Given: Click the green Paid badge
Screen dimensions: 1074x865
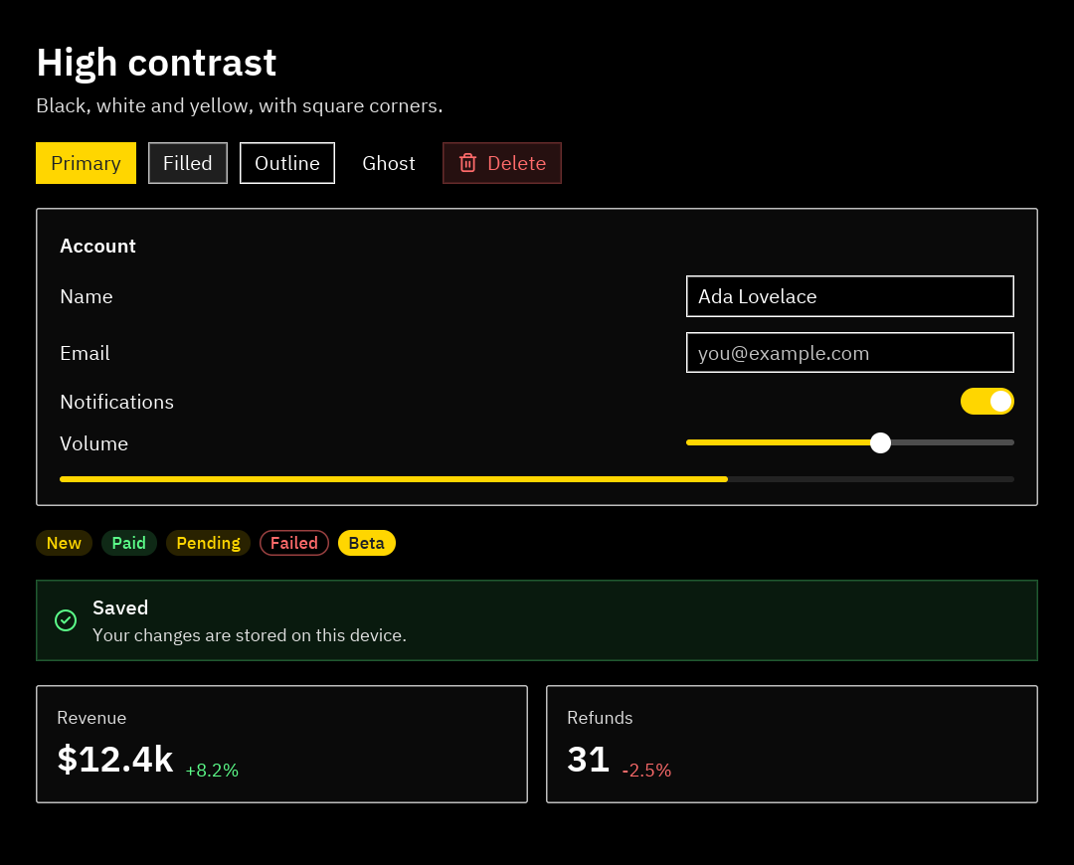Looking at the screenshot, I should pos(128,543).
